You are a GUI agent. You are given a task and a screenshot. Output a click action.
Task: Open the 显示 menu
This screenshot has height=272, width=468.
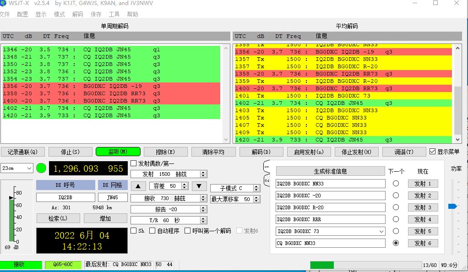pos(41,14)
